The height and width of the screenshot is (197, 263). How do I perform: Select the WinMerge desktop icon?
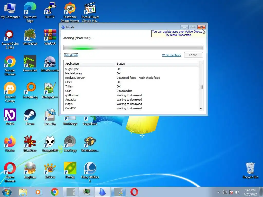pos(70,121)
